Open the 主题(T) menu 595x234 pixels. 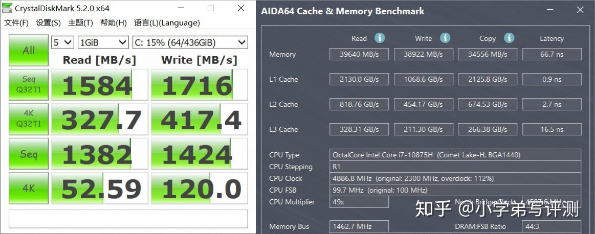pos(80,23)
